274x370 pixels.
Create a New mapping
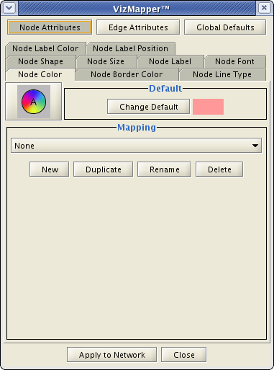[50, 169]
